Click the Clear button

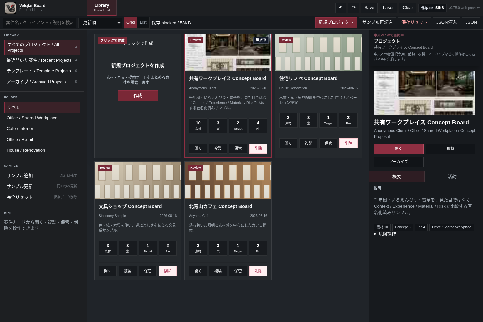click(408, 8)
